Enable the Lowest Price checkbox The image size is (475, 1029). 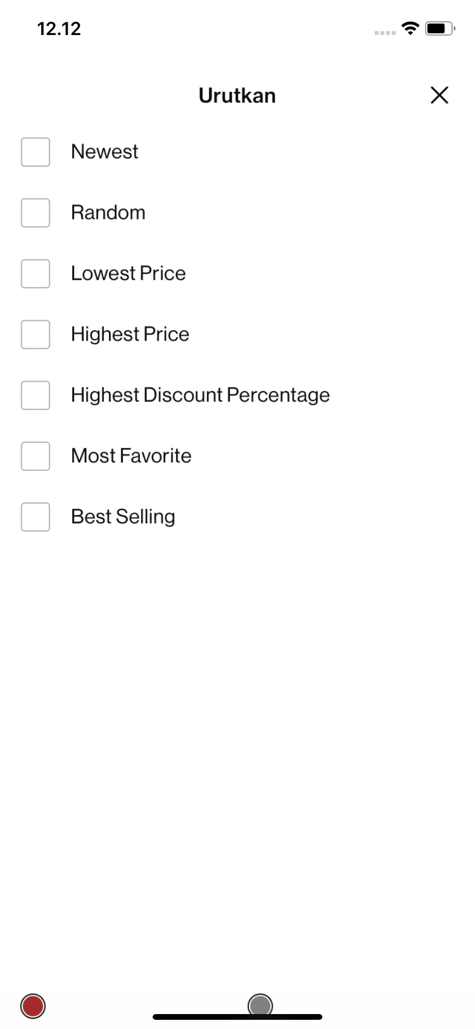[36, 274]
